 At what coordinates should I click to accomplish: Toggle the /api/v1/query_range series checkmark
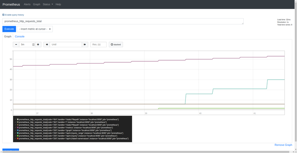(15, 133)
